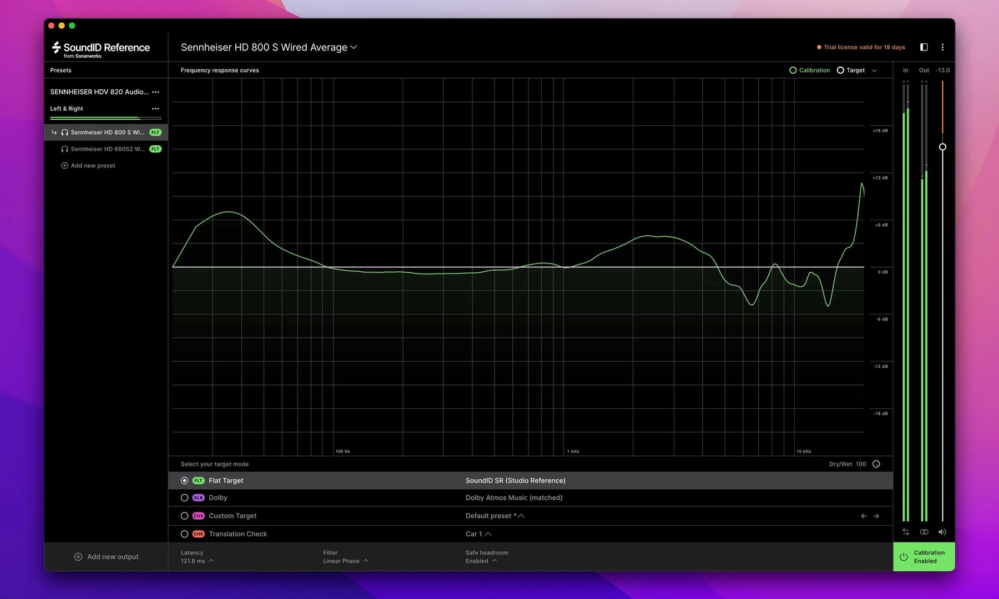This screenshot has width=999, height=599.
Task: Open Left & Right channel options menu
Action: click(x=155, y=109)
